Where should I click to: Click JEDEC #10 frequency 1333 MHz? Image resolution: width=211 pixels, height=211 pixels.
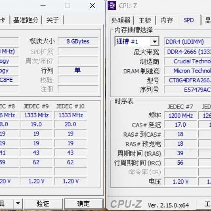click(x=70, y=115)
